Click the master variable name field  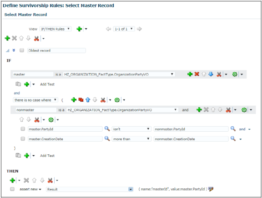click(x=33, y=74)
